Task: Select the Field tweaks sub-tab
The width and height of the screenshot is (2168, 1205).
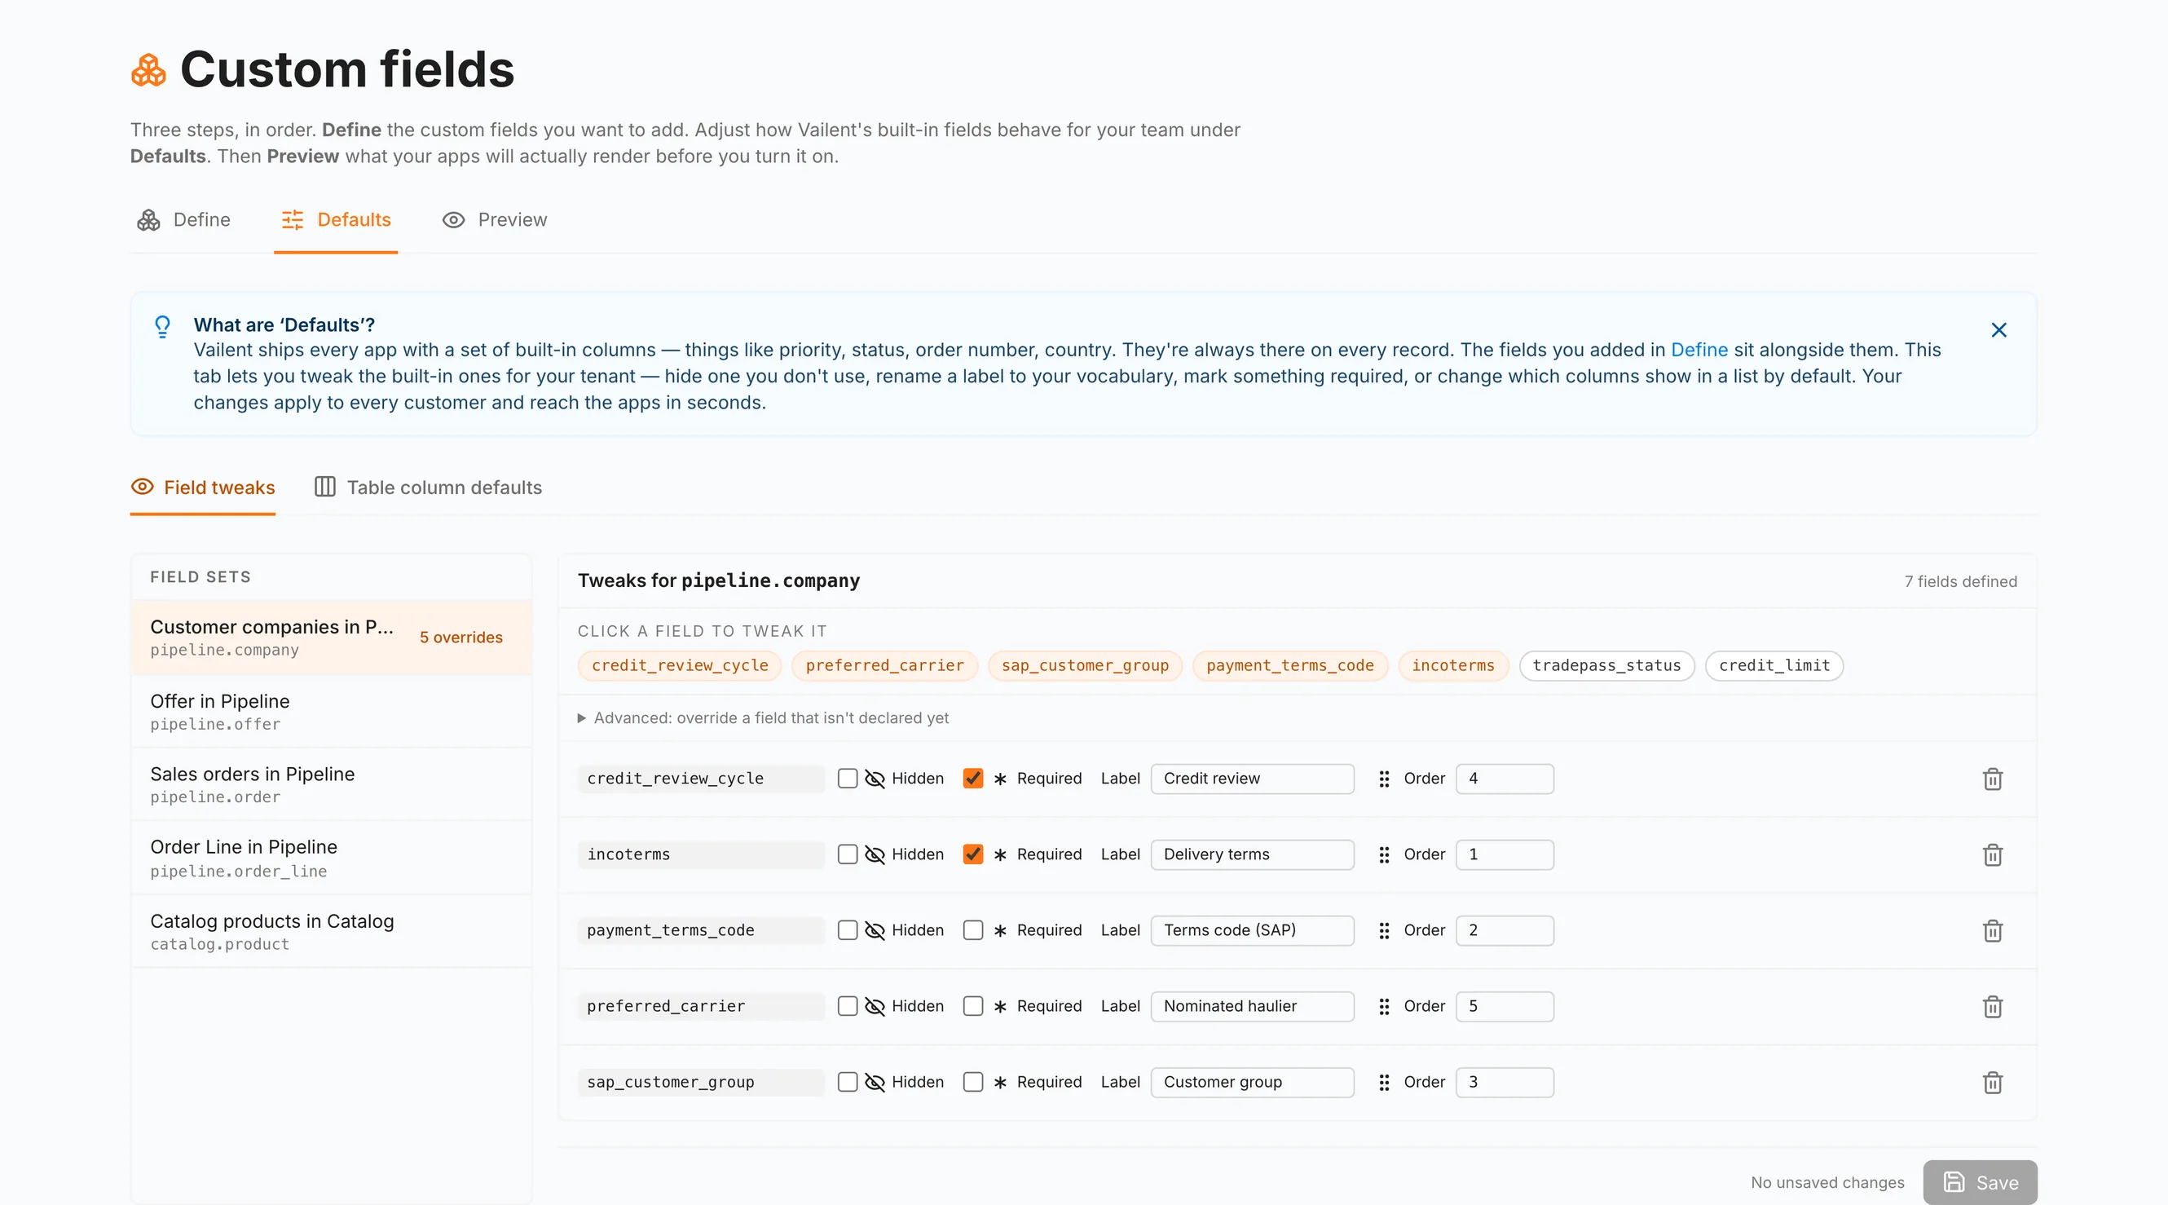Action: pyautogui.click(x=203, y=488)
